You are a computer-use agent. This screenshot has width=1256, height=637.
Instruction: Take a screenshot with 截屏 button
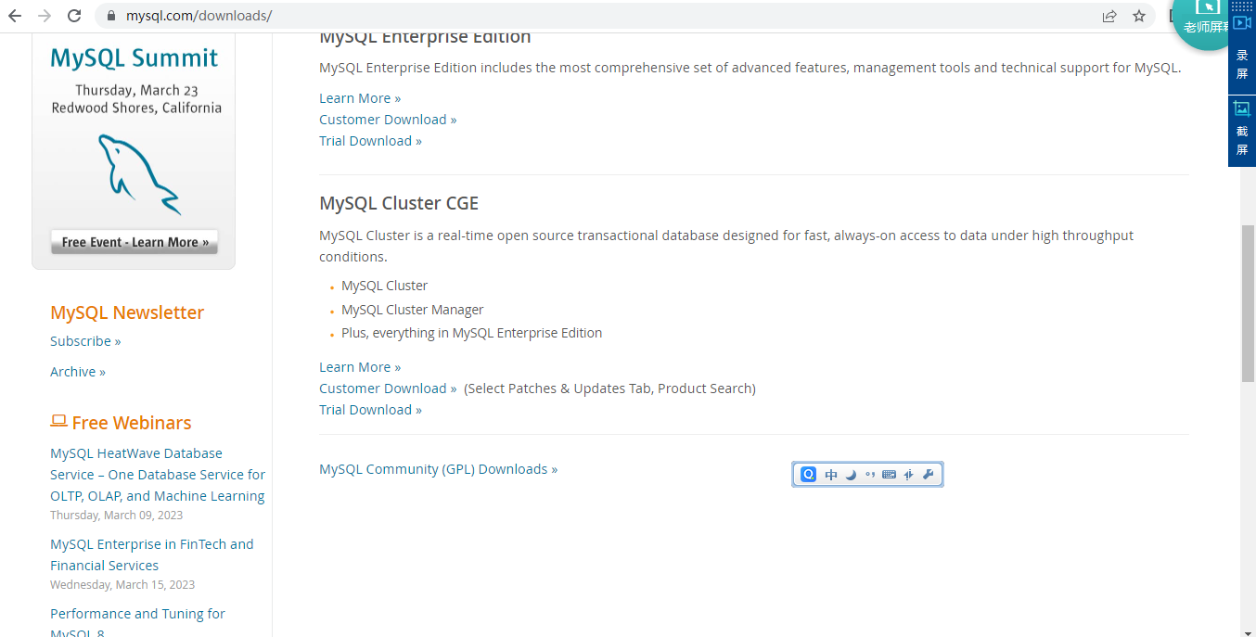coord(1242,131)
